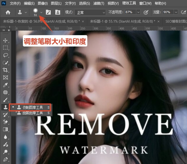Open the blending mode 正常 dropdown
The width and height of the screenshot is (187, 164).
[x=90, y=13]
